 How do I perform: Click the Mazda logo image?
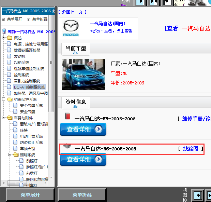coord(71,28)
